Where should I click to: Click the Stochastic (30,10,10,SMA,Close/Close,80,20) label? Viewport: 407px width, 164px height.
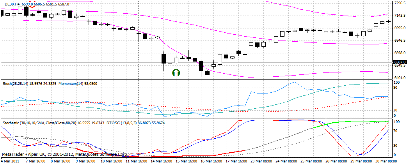click(x=39, y=123)
